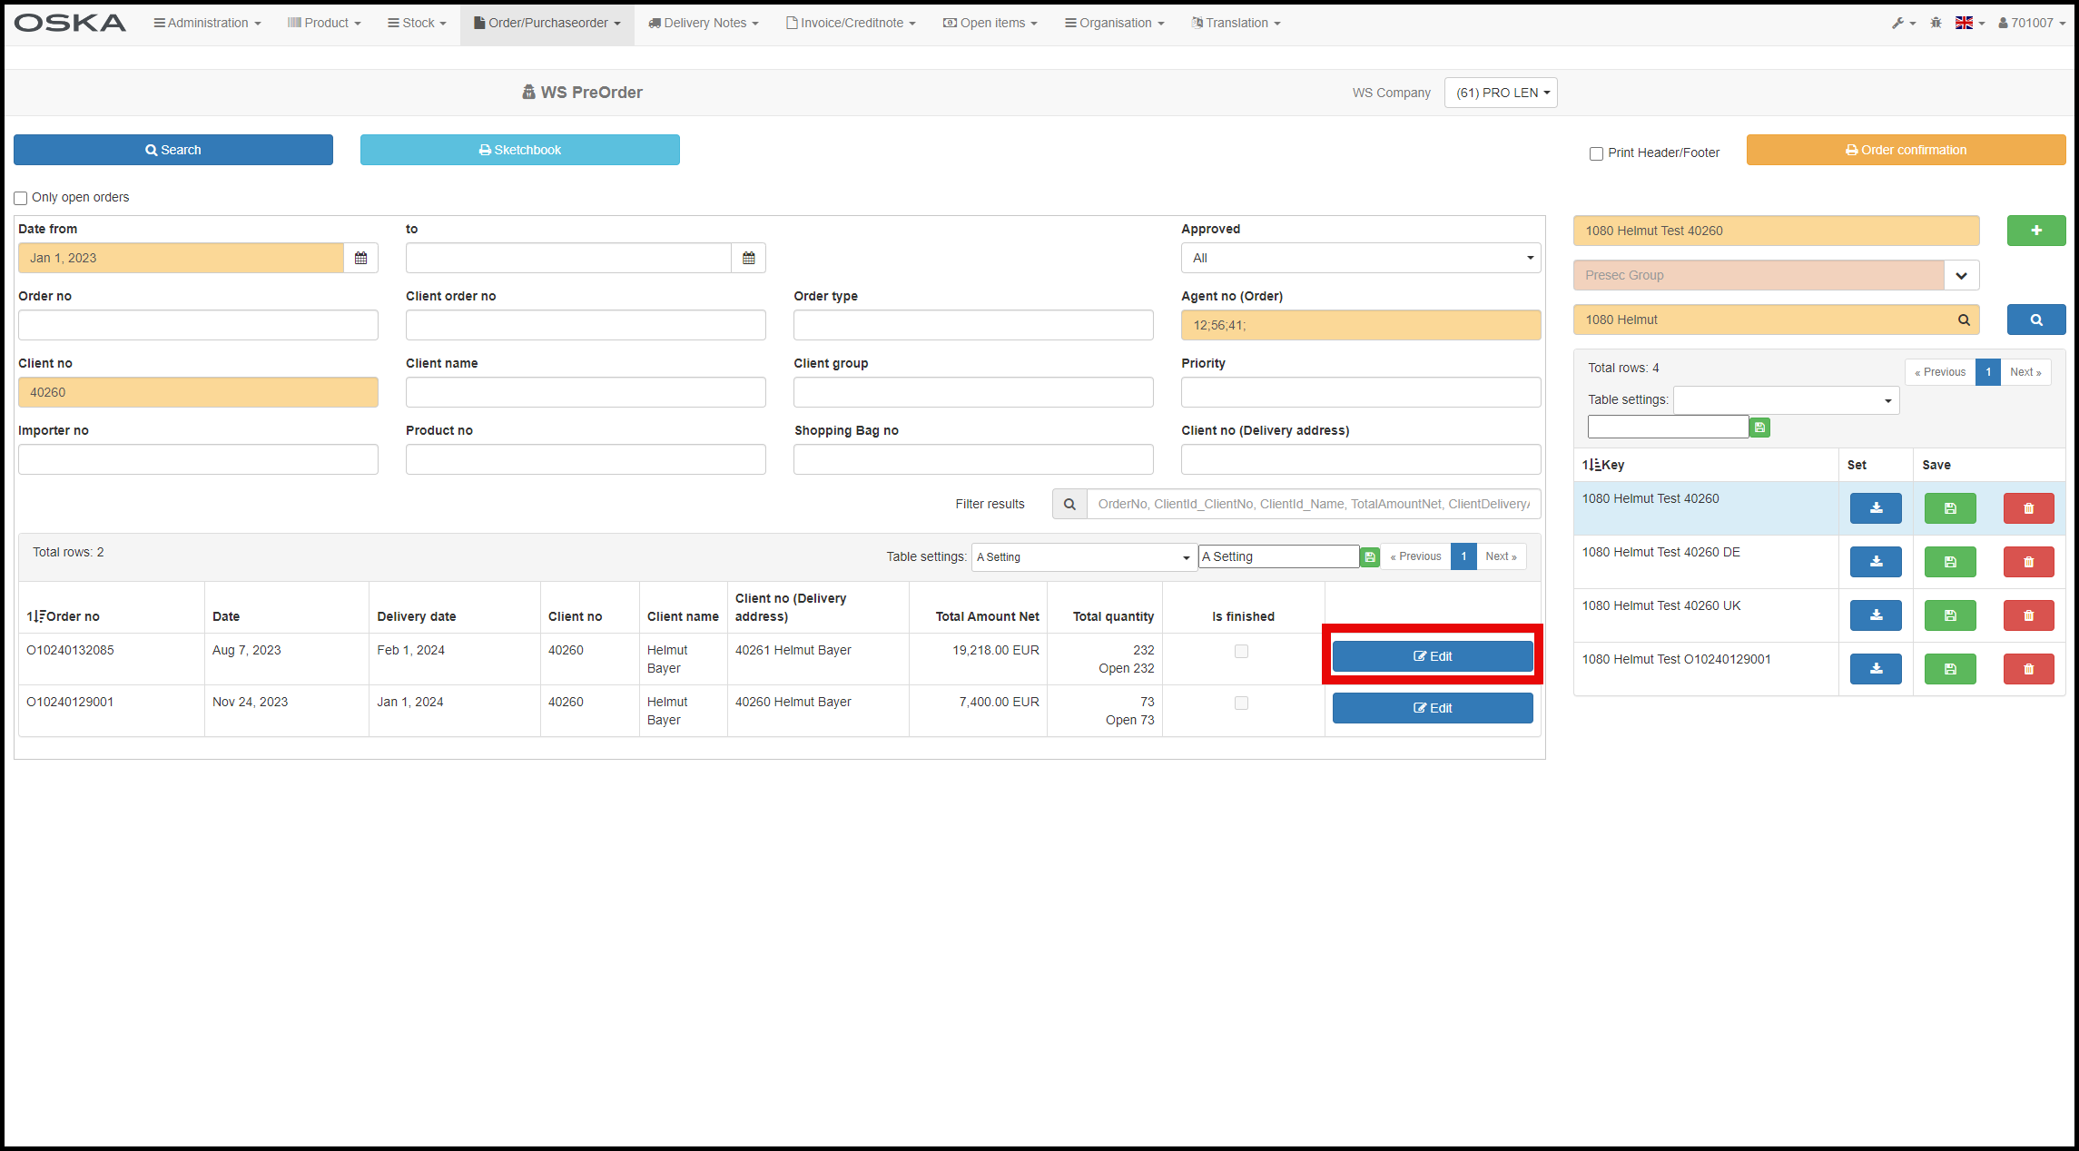Expand the Approved All dropdown

(x=1360, y=258)
